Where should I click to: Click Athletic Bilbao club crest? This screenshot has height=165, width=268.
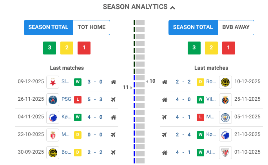[x=225, y=152]
